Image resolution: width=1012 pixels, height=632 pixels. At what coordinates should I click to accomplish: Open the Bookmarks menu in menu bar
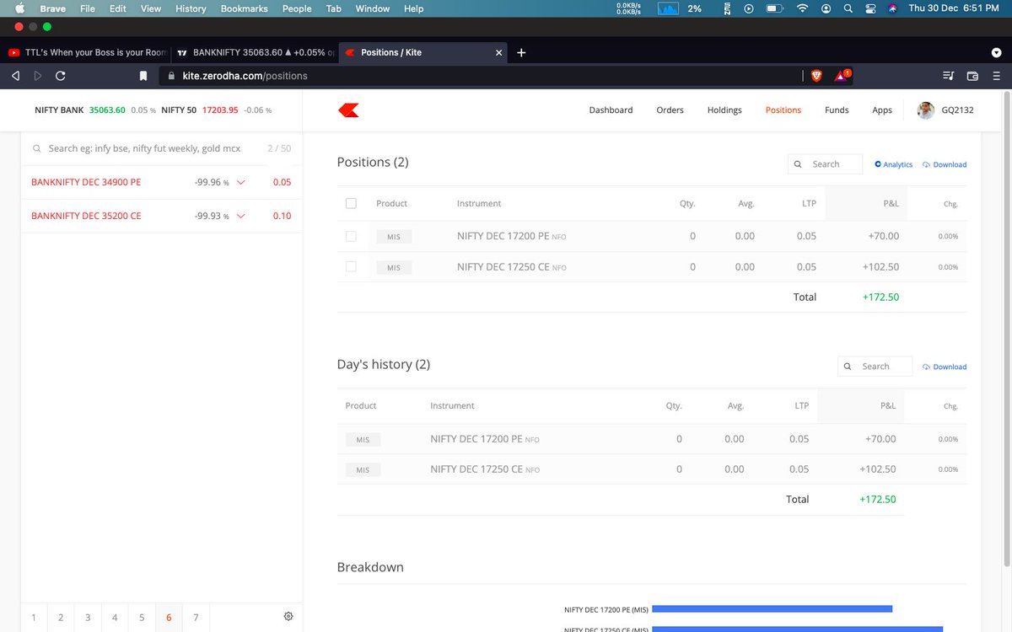click(x=244, y=8)
